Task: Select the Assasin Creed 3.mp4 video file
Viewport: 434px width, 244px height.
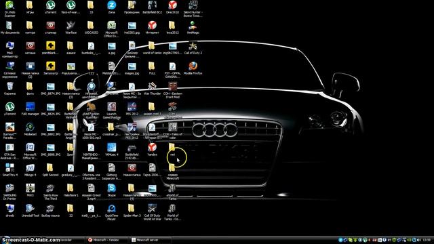Action: 91,192
